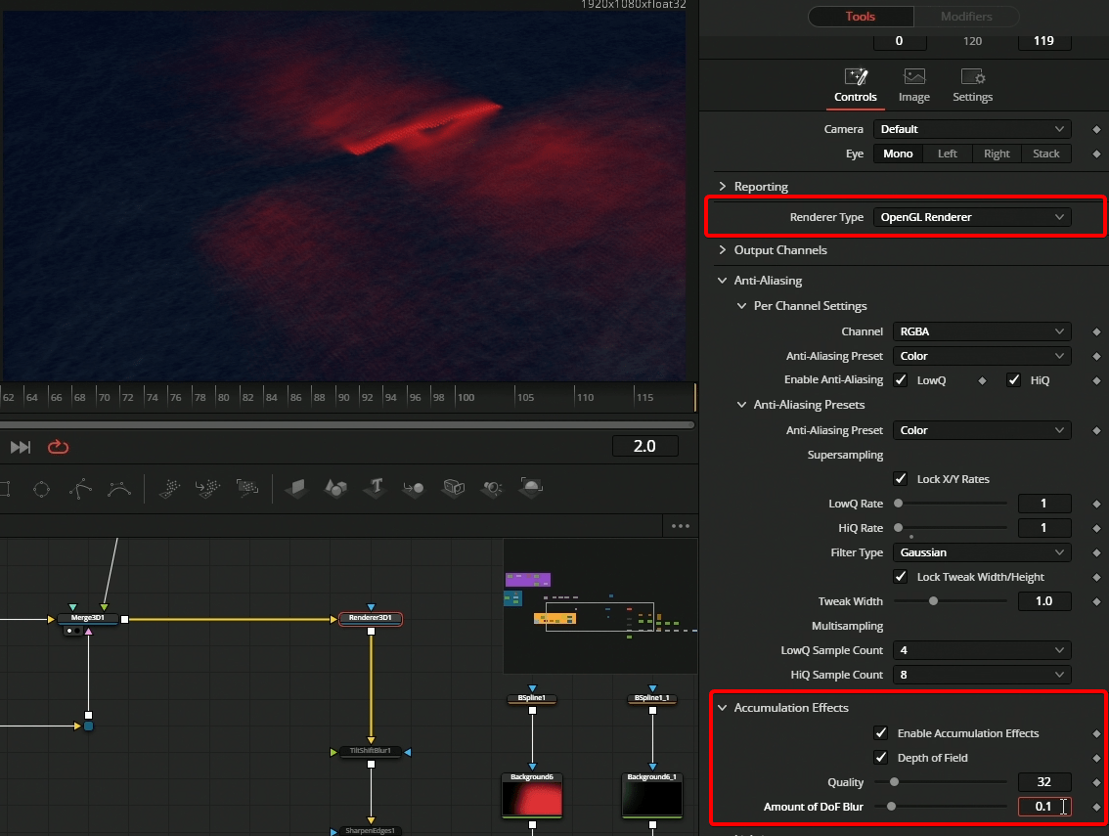This screenshot has width=1109, height=836.
Task: Expand the Reporting section
Action: tap(722, 186)
